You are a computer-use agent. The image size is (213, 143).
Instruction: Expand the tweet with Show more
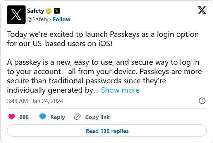click(x=120, y=90)
